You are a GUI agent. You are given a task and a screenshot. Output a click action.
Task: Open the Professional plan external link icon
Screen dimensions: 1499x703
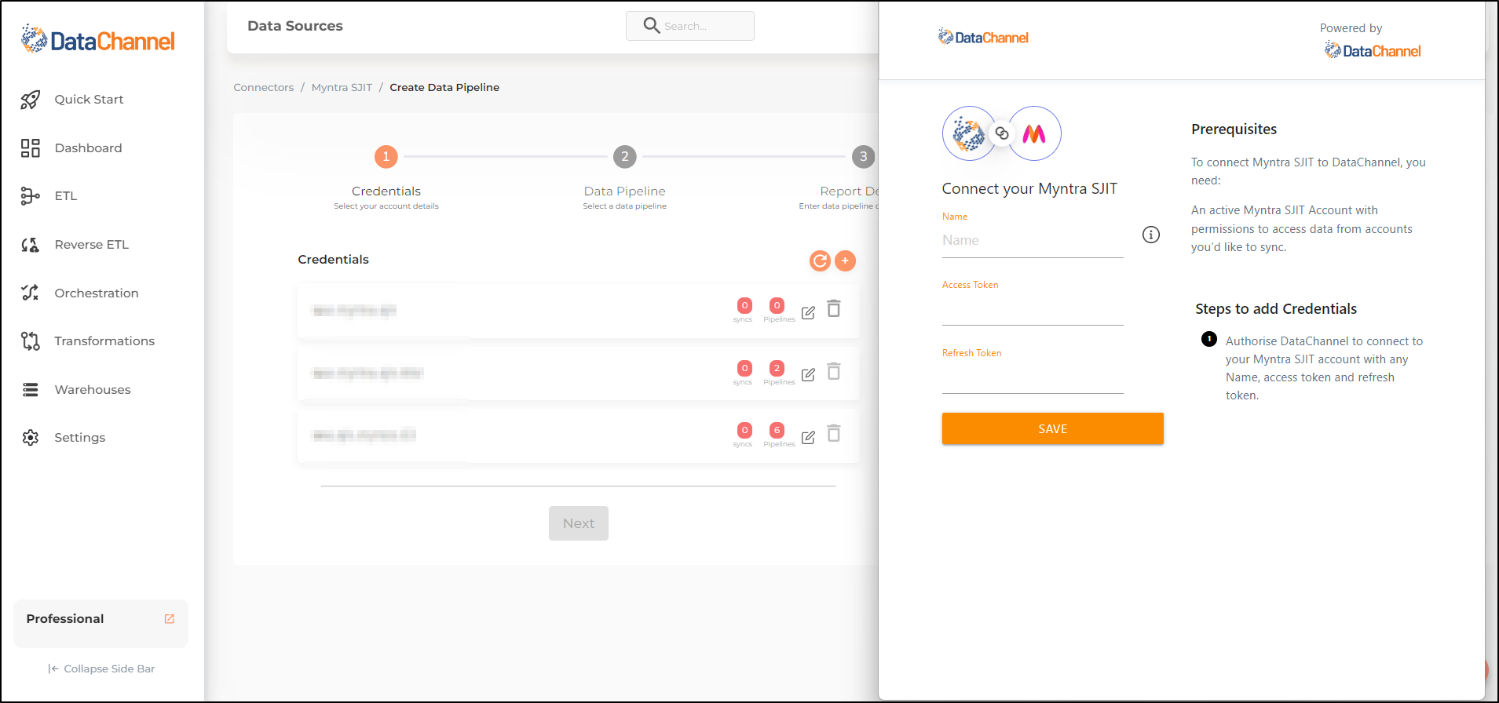click(169, 619)
